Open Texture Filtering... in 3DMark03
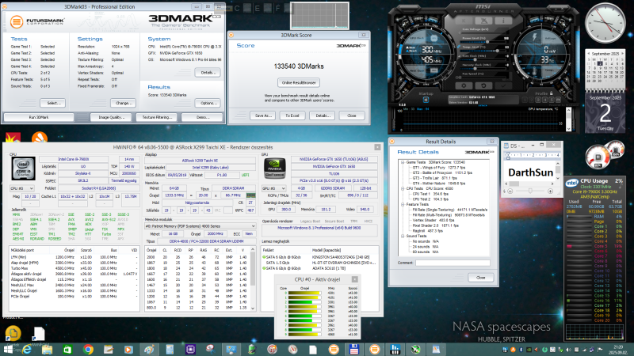 click(157, 117)
